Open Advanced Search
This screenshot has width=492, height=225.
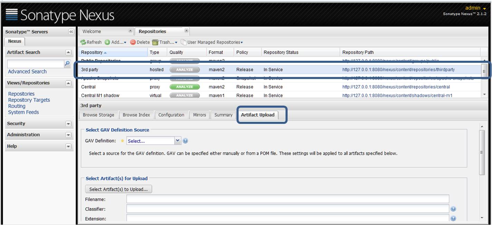27,71
